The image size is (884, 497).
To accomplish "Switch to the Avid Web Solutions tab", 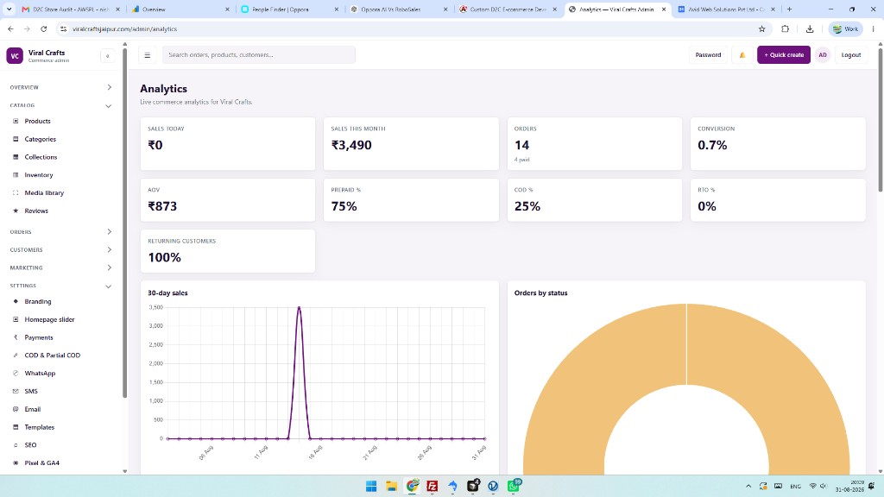I will tap(727, 9).
